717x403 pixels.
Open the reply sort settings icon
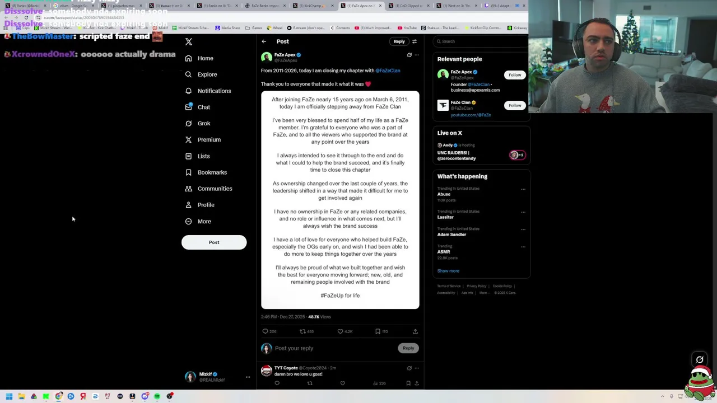click(415, 41)
